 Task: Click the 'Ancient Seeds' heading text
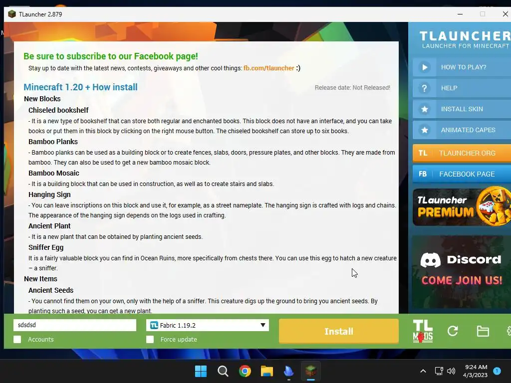point(51,290)
